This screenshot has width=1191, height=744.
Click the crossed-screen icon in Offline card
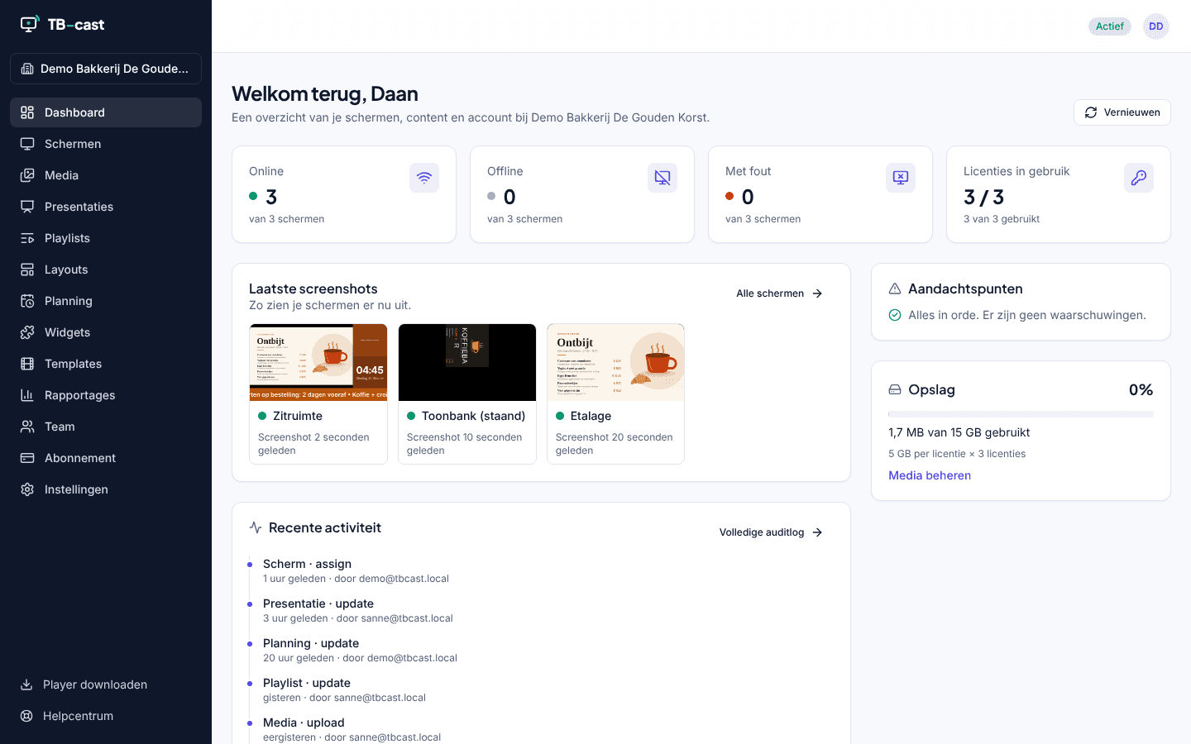[662, 178]
